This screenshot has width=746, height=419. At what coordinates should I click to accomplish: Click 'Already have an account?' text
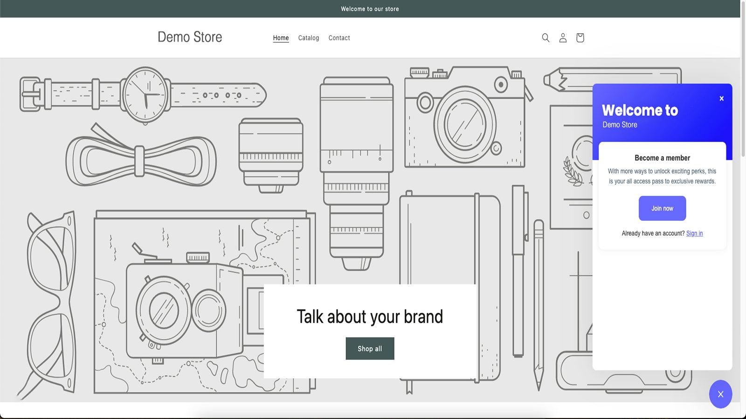tap(653, 233)
